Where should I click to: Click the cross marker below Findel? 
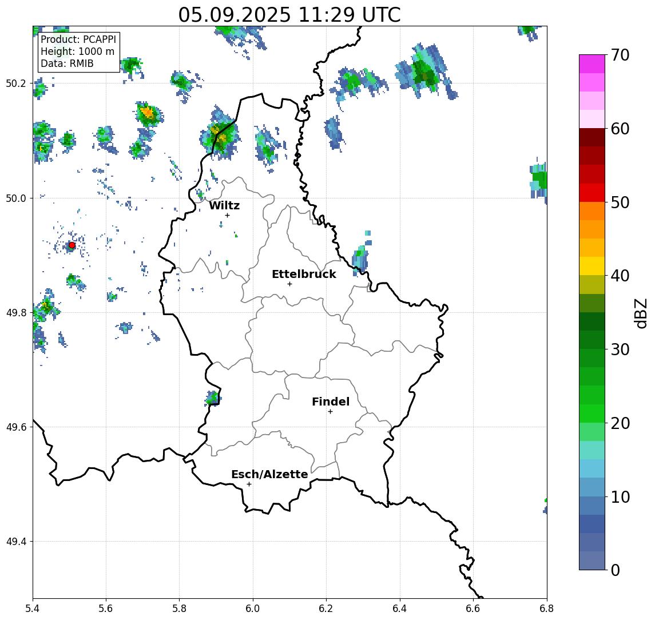tap(330, 412)
